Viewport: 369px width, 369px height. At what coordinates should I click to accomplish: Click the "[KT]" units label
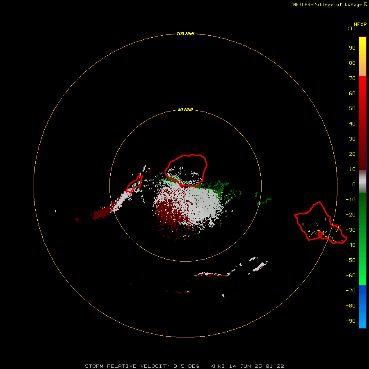coord(350,28)
